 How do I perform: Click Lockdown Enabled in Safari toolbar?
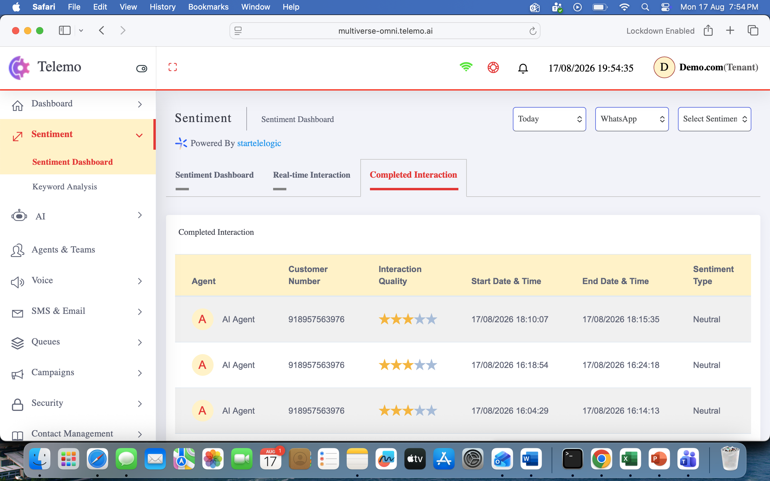tap(660, 31)
